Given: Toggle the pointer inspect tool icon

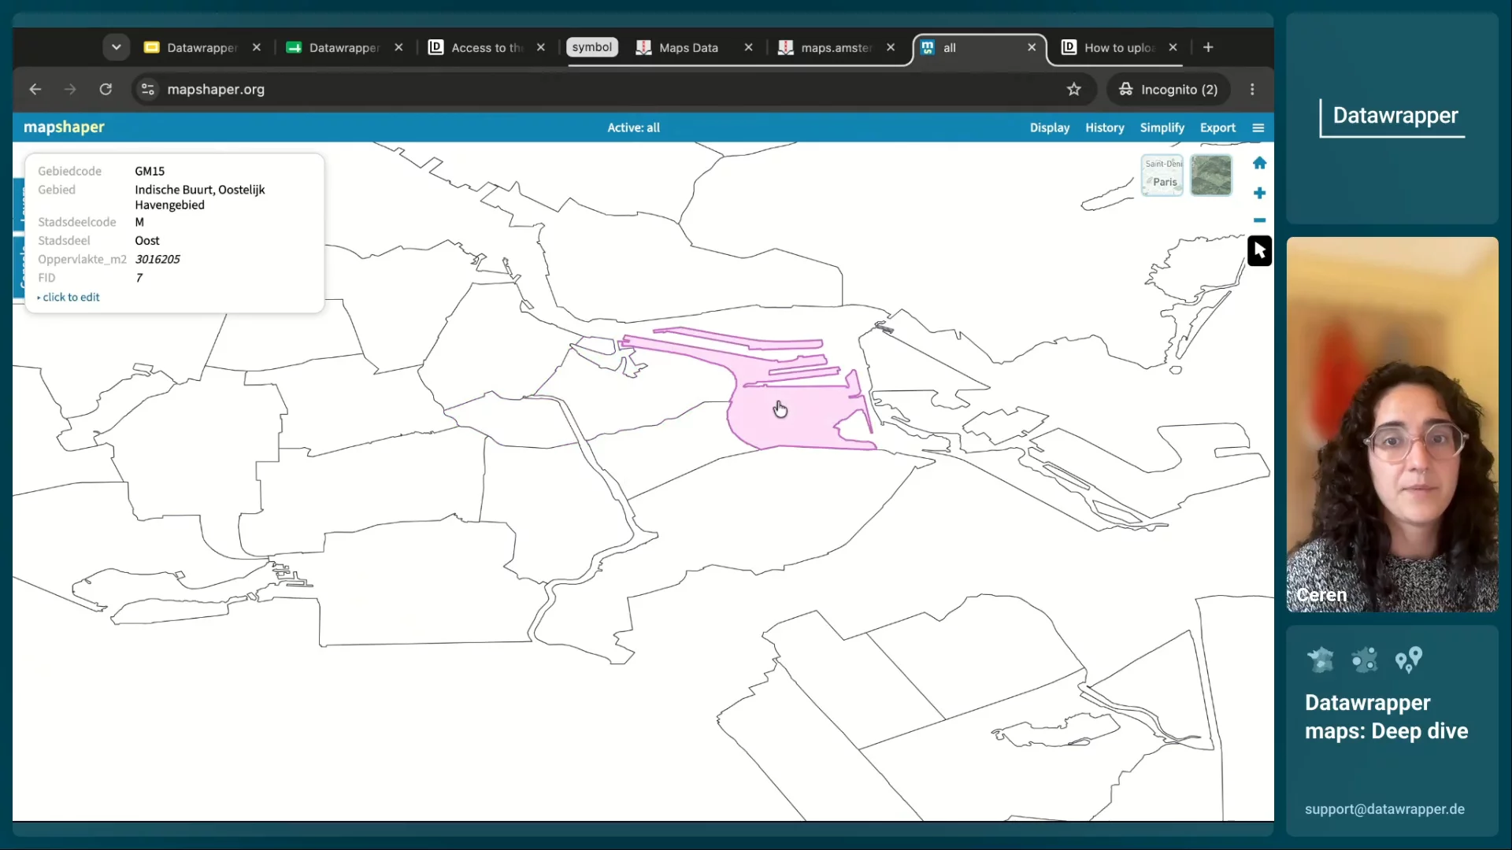Looking at the screenshot, I should pos(1259,251).
